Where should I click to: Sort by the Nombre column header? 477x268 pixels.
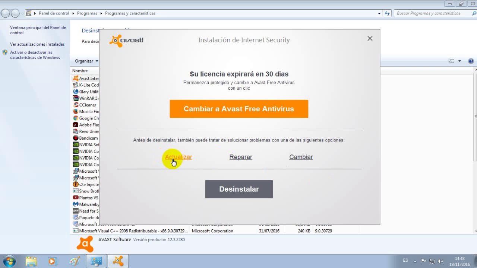point(80,71)
